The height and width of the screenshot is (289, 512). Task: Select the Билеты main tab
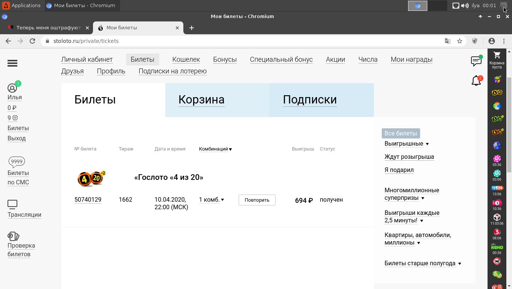pyautogui.click(x=95, y=100)
